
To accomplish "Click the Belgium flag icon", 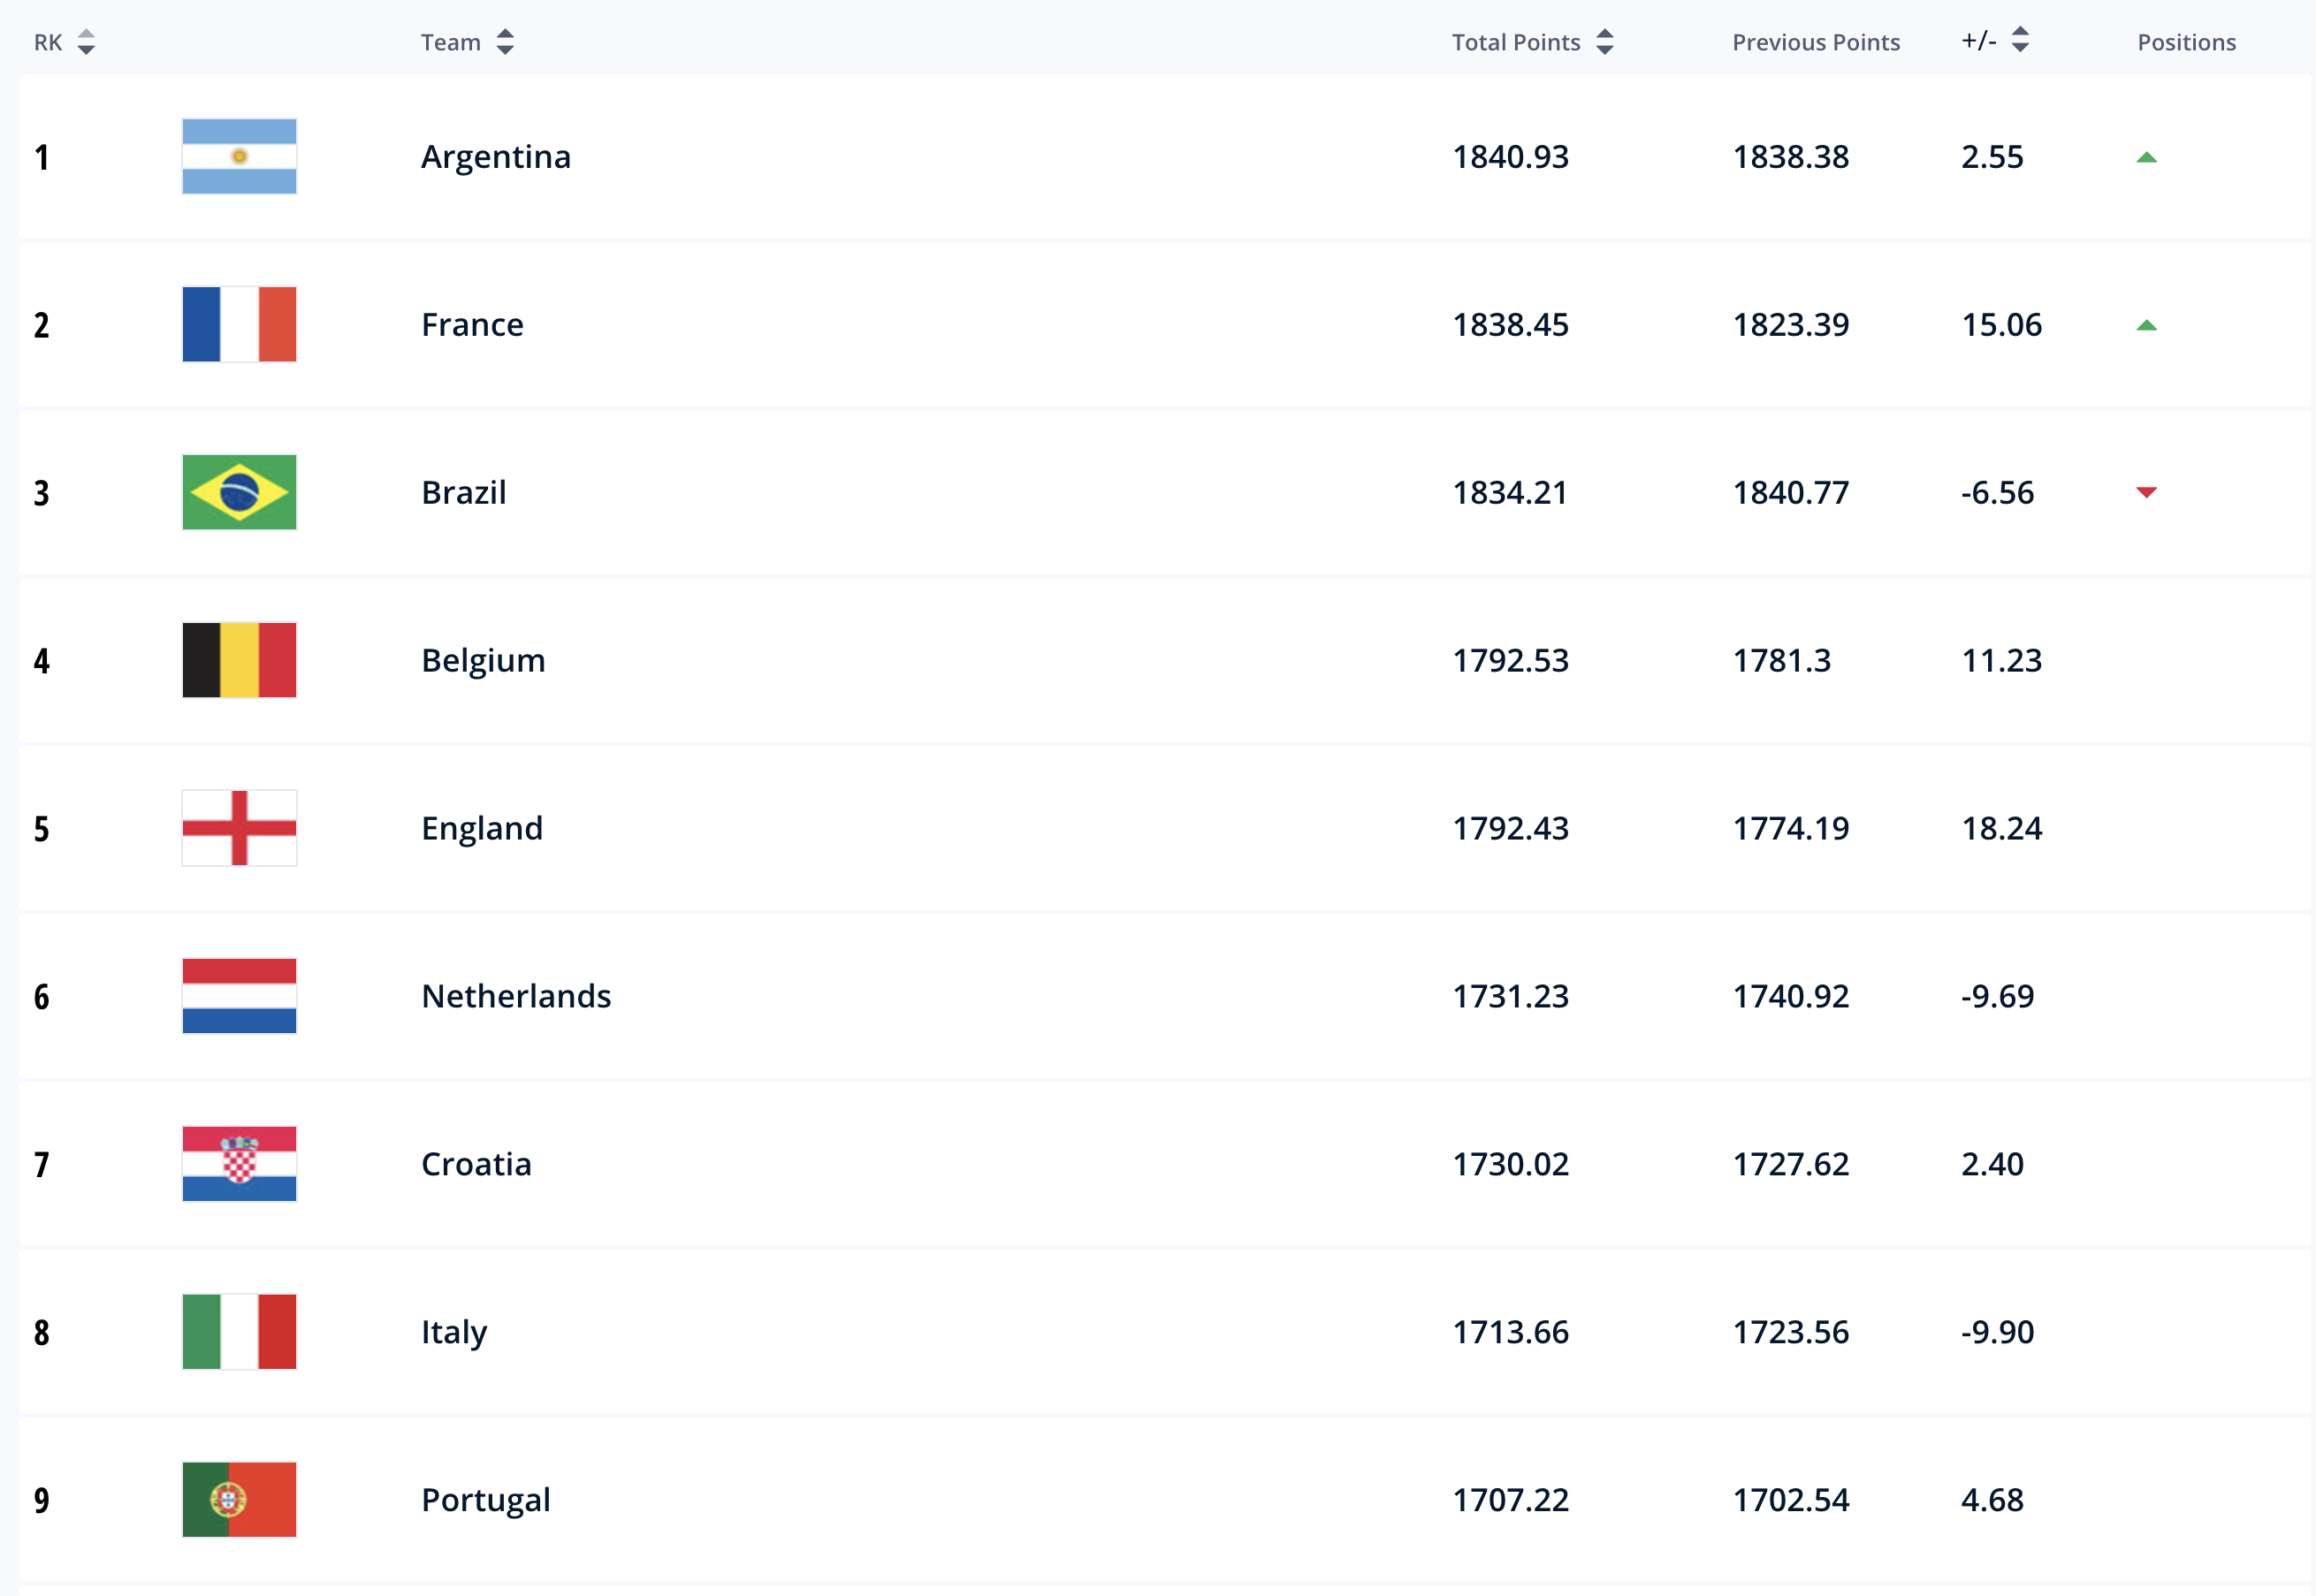I will coord(239,660).
